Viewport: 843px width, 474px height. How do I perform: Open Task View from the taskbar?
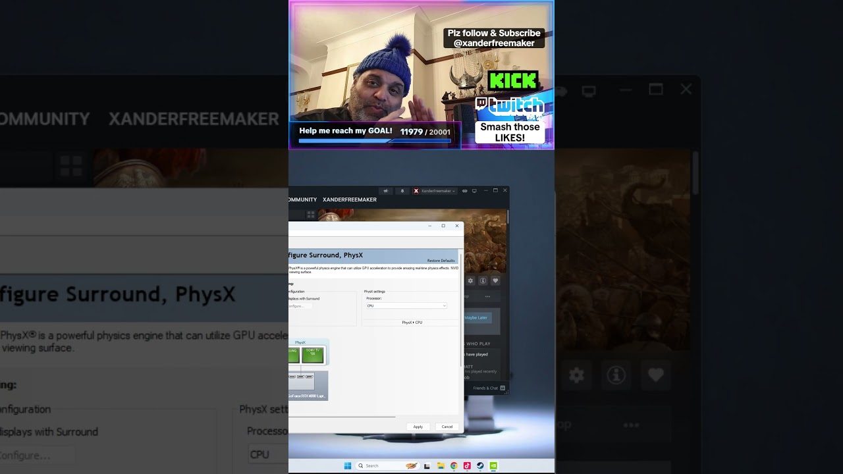click(427, 466)
